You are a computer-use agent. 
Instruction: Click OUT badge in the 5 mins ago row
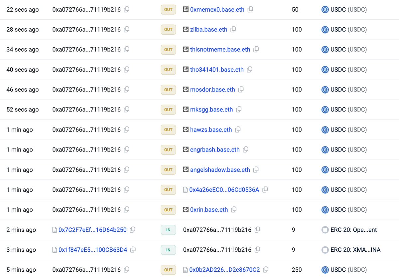click(x=168, y=270)
